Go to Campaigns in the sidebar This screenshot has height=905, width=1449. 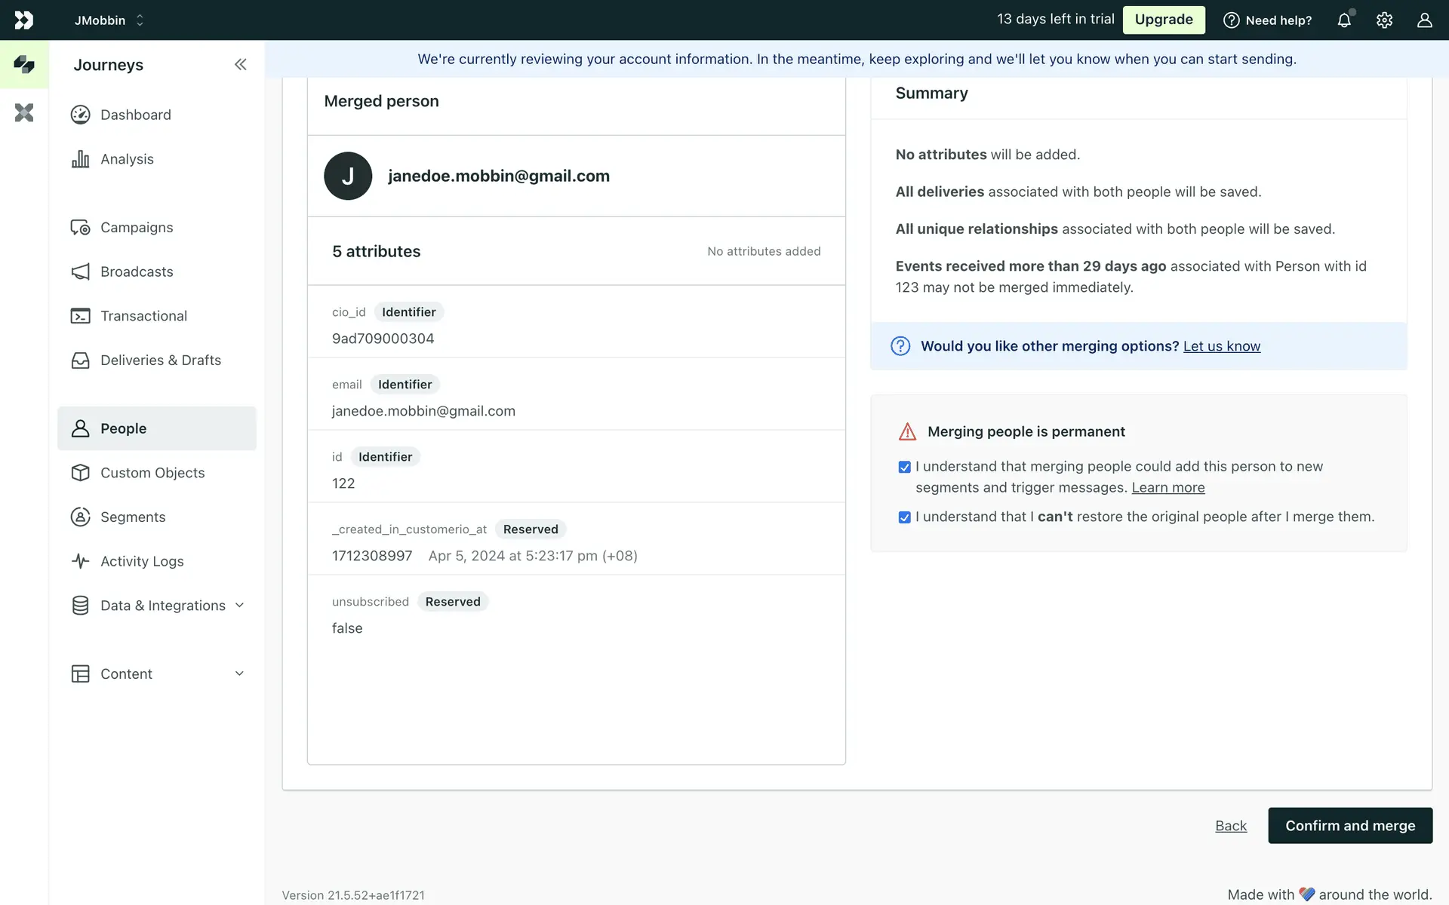pos(137,228)
